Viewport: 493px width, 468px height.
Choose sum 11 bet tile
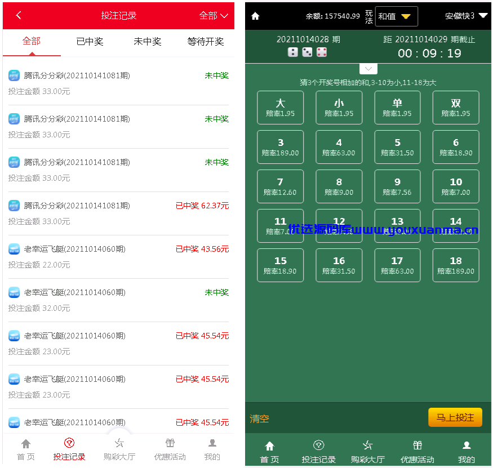click(x=280, y=226)
